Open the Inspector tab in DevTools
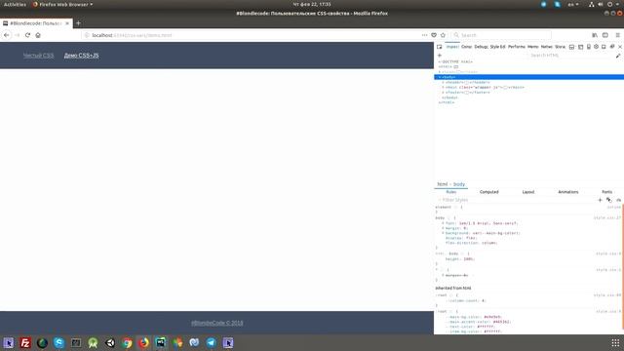 452,47
